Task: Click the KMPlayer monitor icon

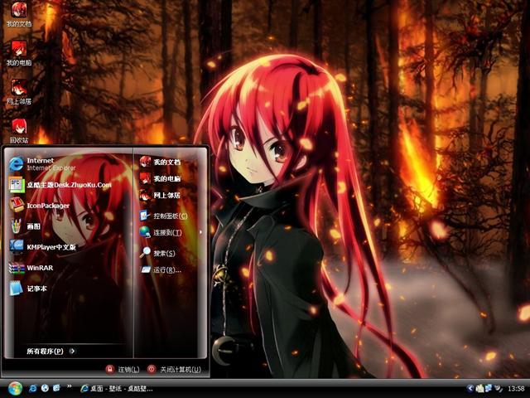Action: point(17,247)
